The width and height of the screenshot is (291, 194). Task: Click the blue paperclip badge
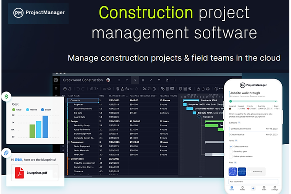[7, 153]
